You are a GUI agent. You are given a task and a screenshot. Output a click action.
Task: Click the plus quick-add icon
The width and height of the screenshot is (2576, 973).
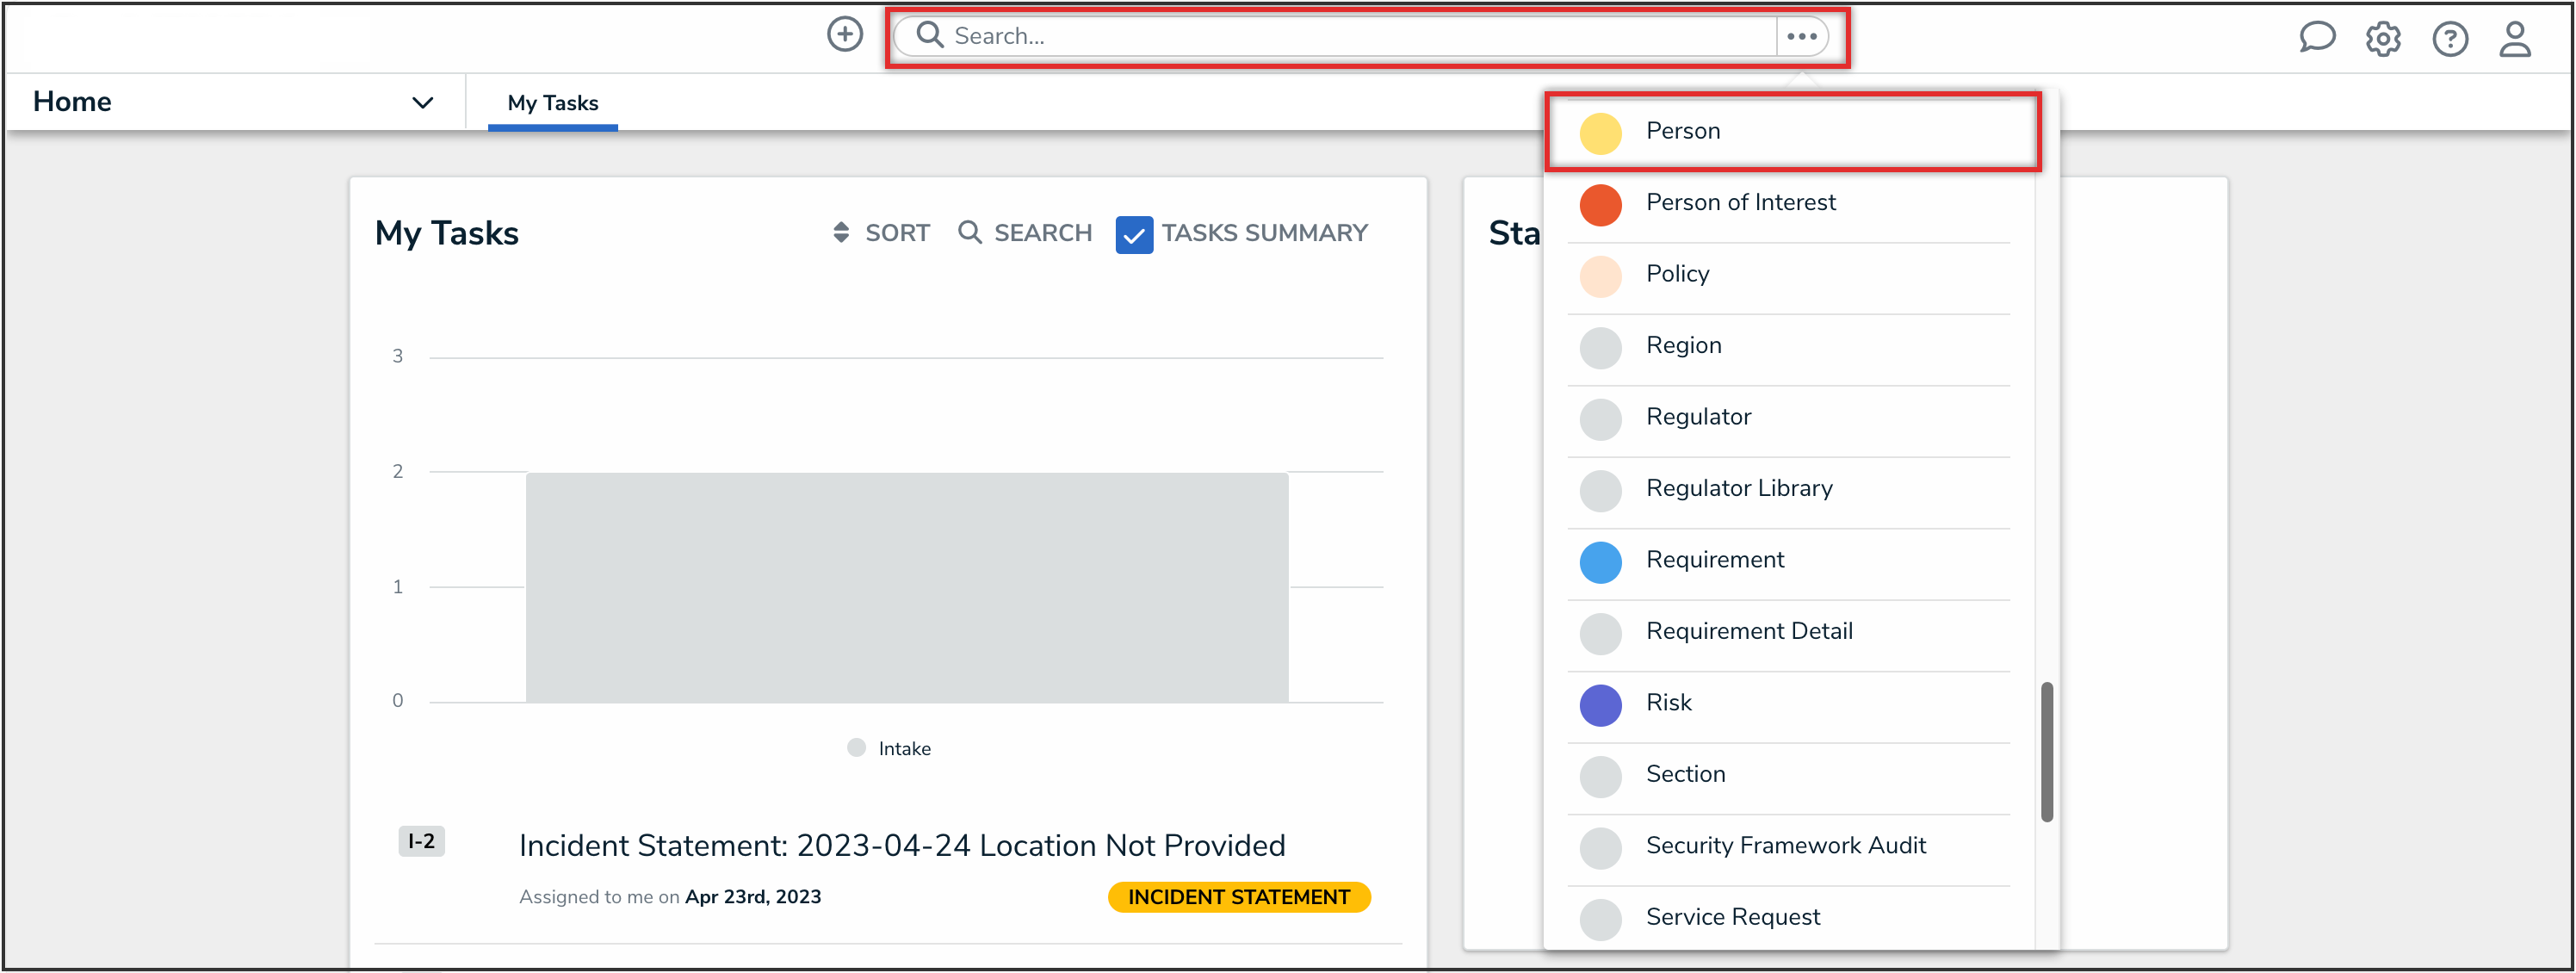point(844,35)
